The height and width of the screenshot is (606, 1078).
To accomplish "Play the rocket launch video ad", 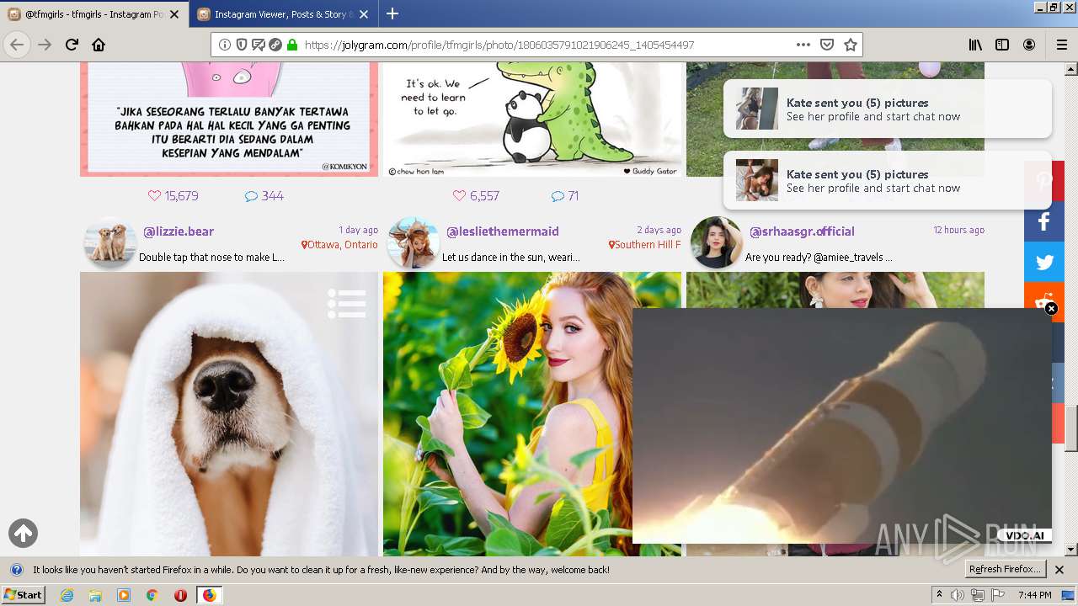I will click(x=842, y=426).
